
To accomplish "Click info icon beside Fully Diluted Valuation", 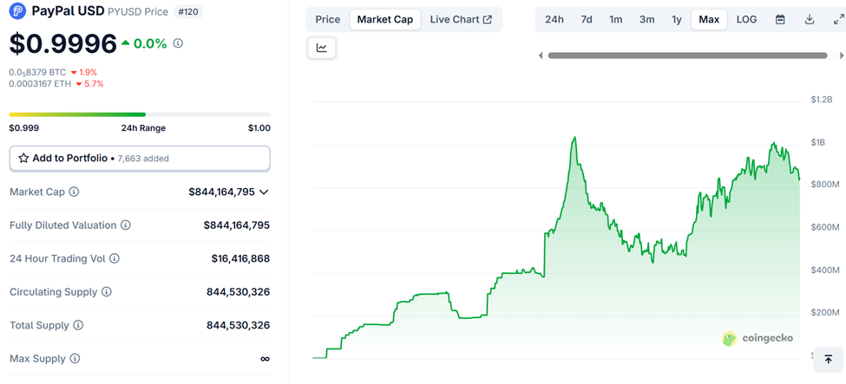I will pyautogui.click(x=126, y=225).
